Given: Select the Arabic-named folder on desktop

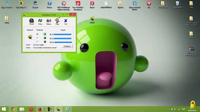Looking at the screenshot, I should pyautogui.click(x=191, y=21).
